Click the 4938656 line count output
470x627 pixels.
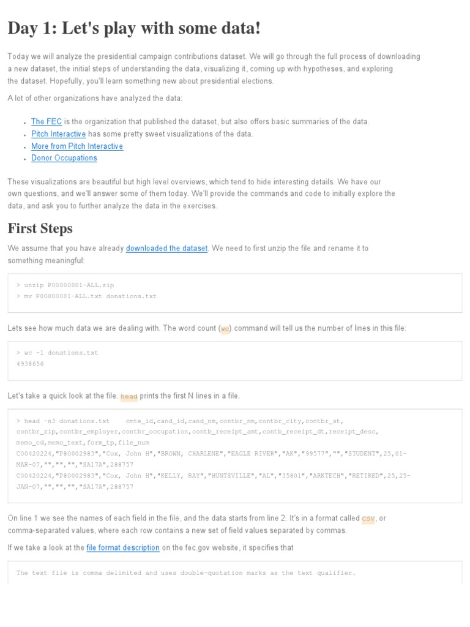click(x=31, y=364)
